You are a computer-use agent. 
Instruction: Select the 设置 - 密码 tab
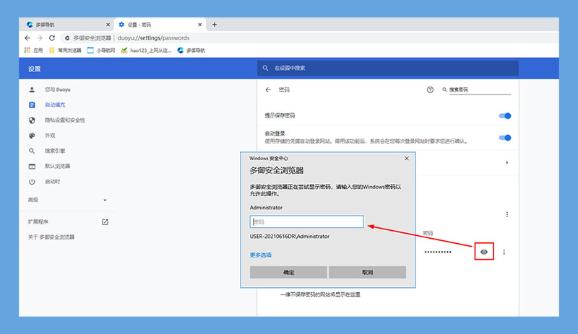click(160, 25)
